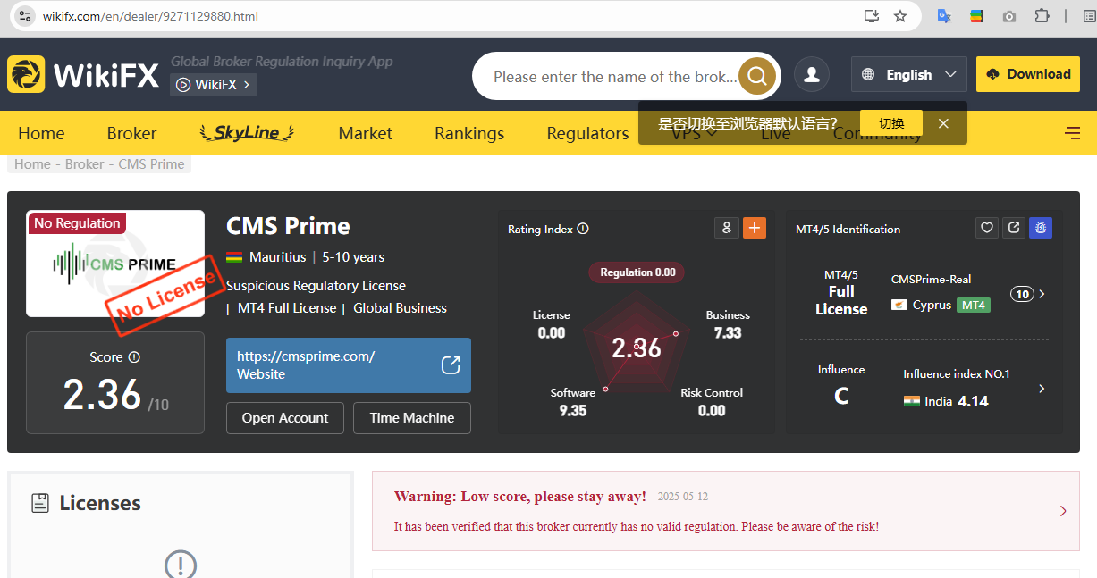This screenshot has width=1097, height=578.
Task: Click the number 10 server count badge
Action: (x=1022, y=294)
